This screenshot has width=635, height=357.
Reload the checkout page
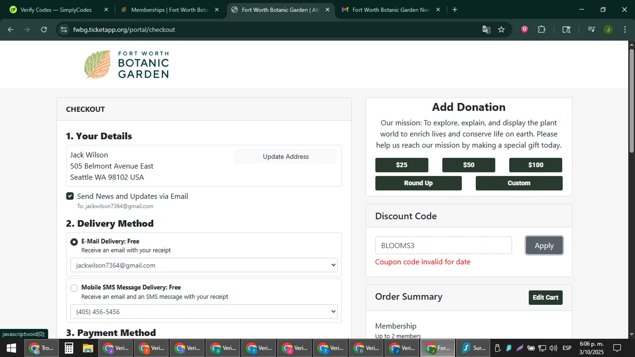(44, 30)
